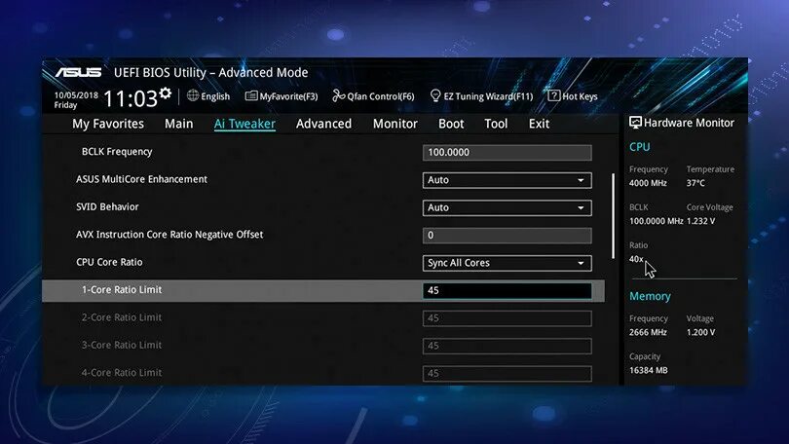This screenshot has width=789, height=444.
Task: Click the settings gear beside the clock
Action: 165,93
